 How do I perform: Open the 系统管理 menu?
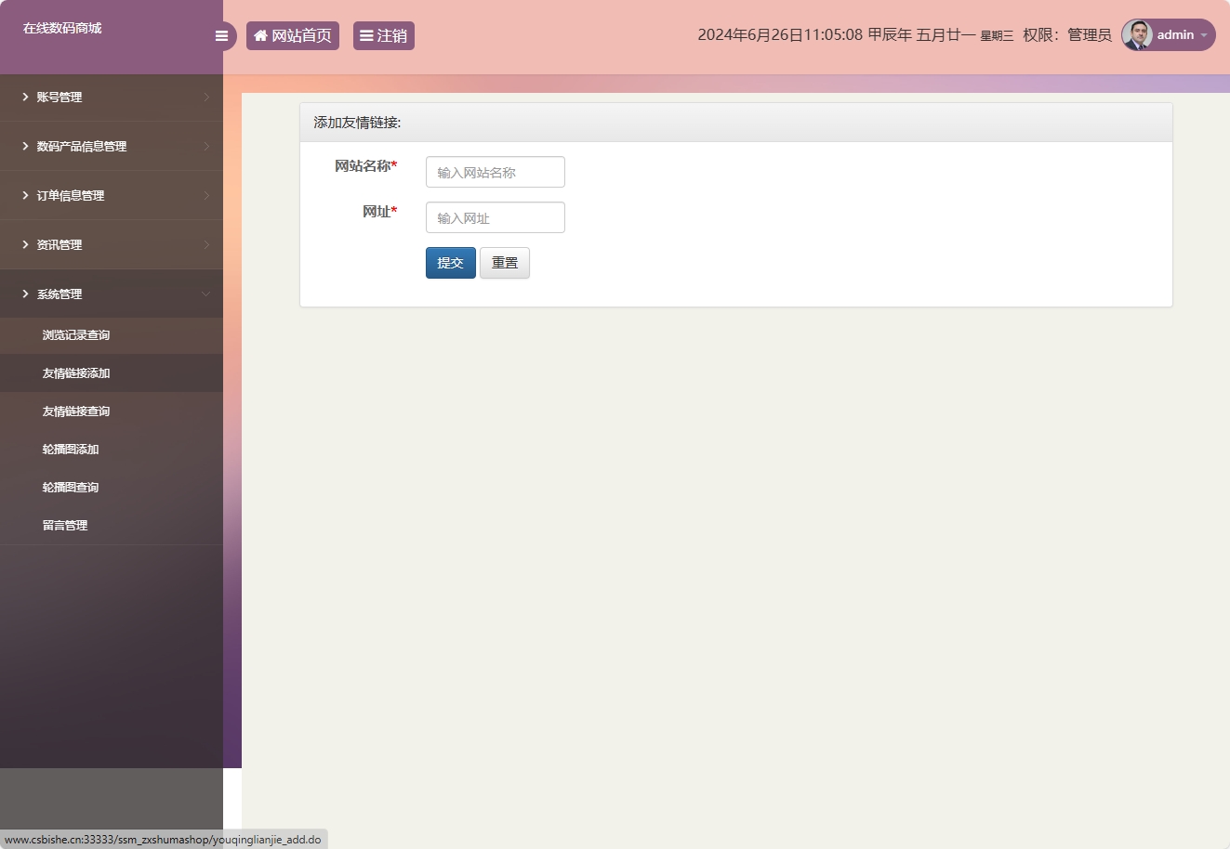112,294
